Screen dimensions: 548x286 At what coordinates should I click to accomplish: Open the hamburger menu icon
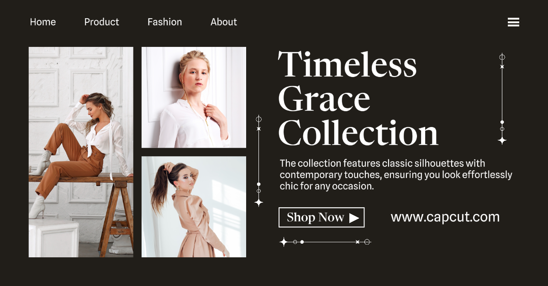[513, 22]
